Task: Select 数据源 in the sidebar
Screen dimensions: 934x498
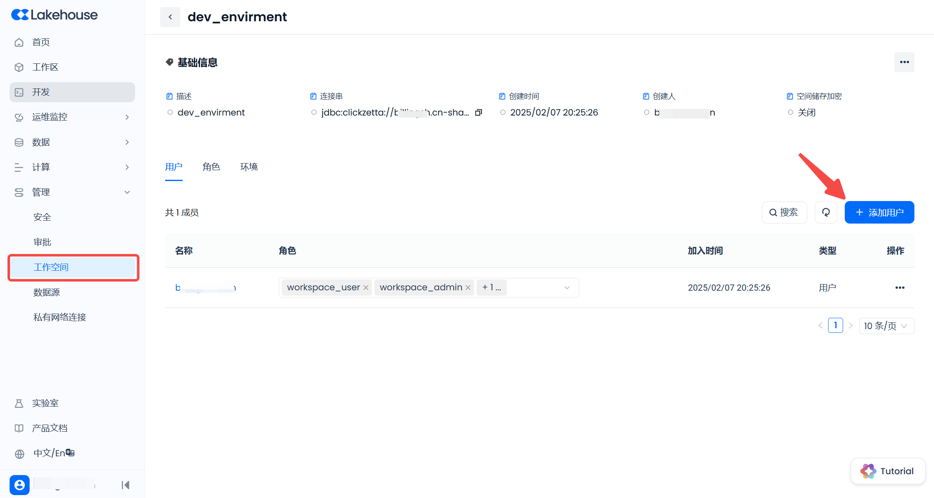Action: point(47,292)
